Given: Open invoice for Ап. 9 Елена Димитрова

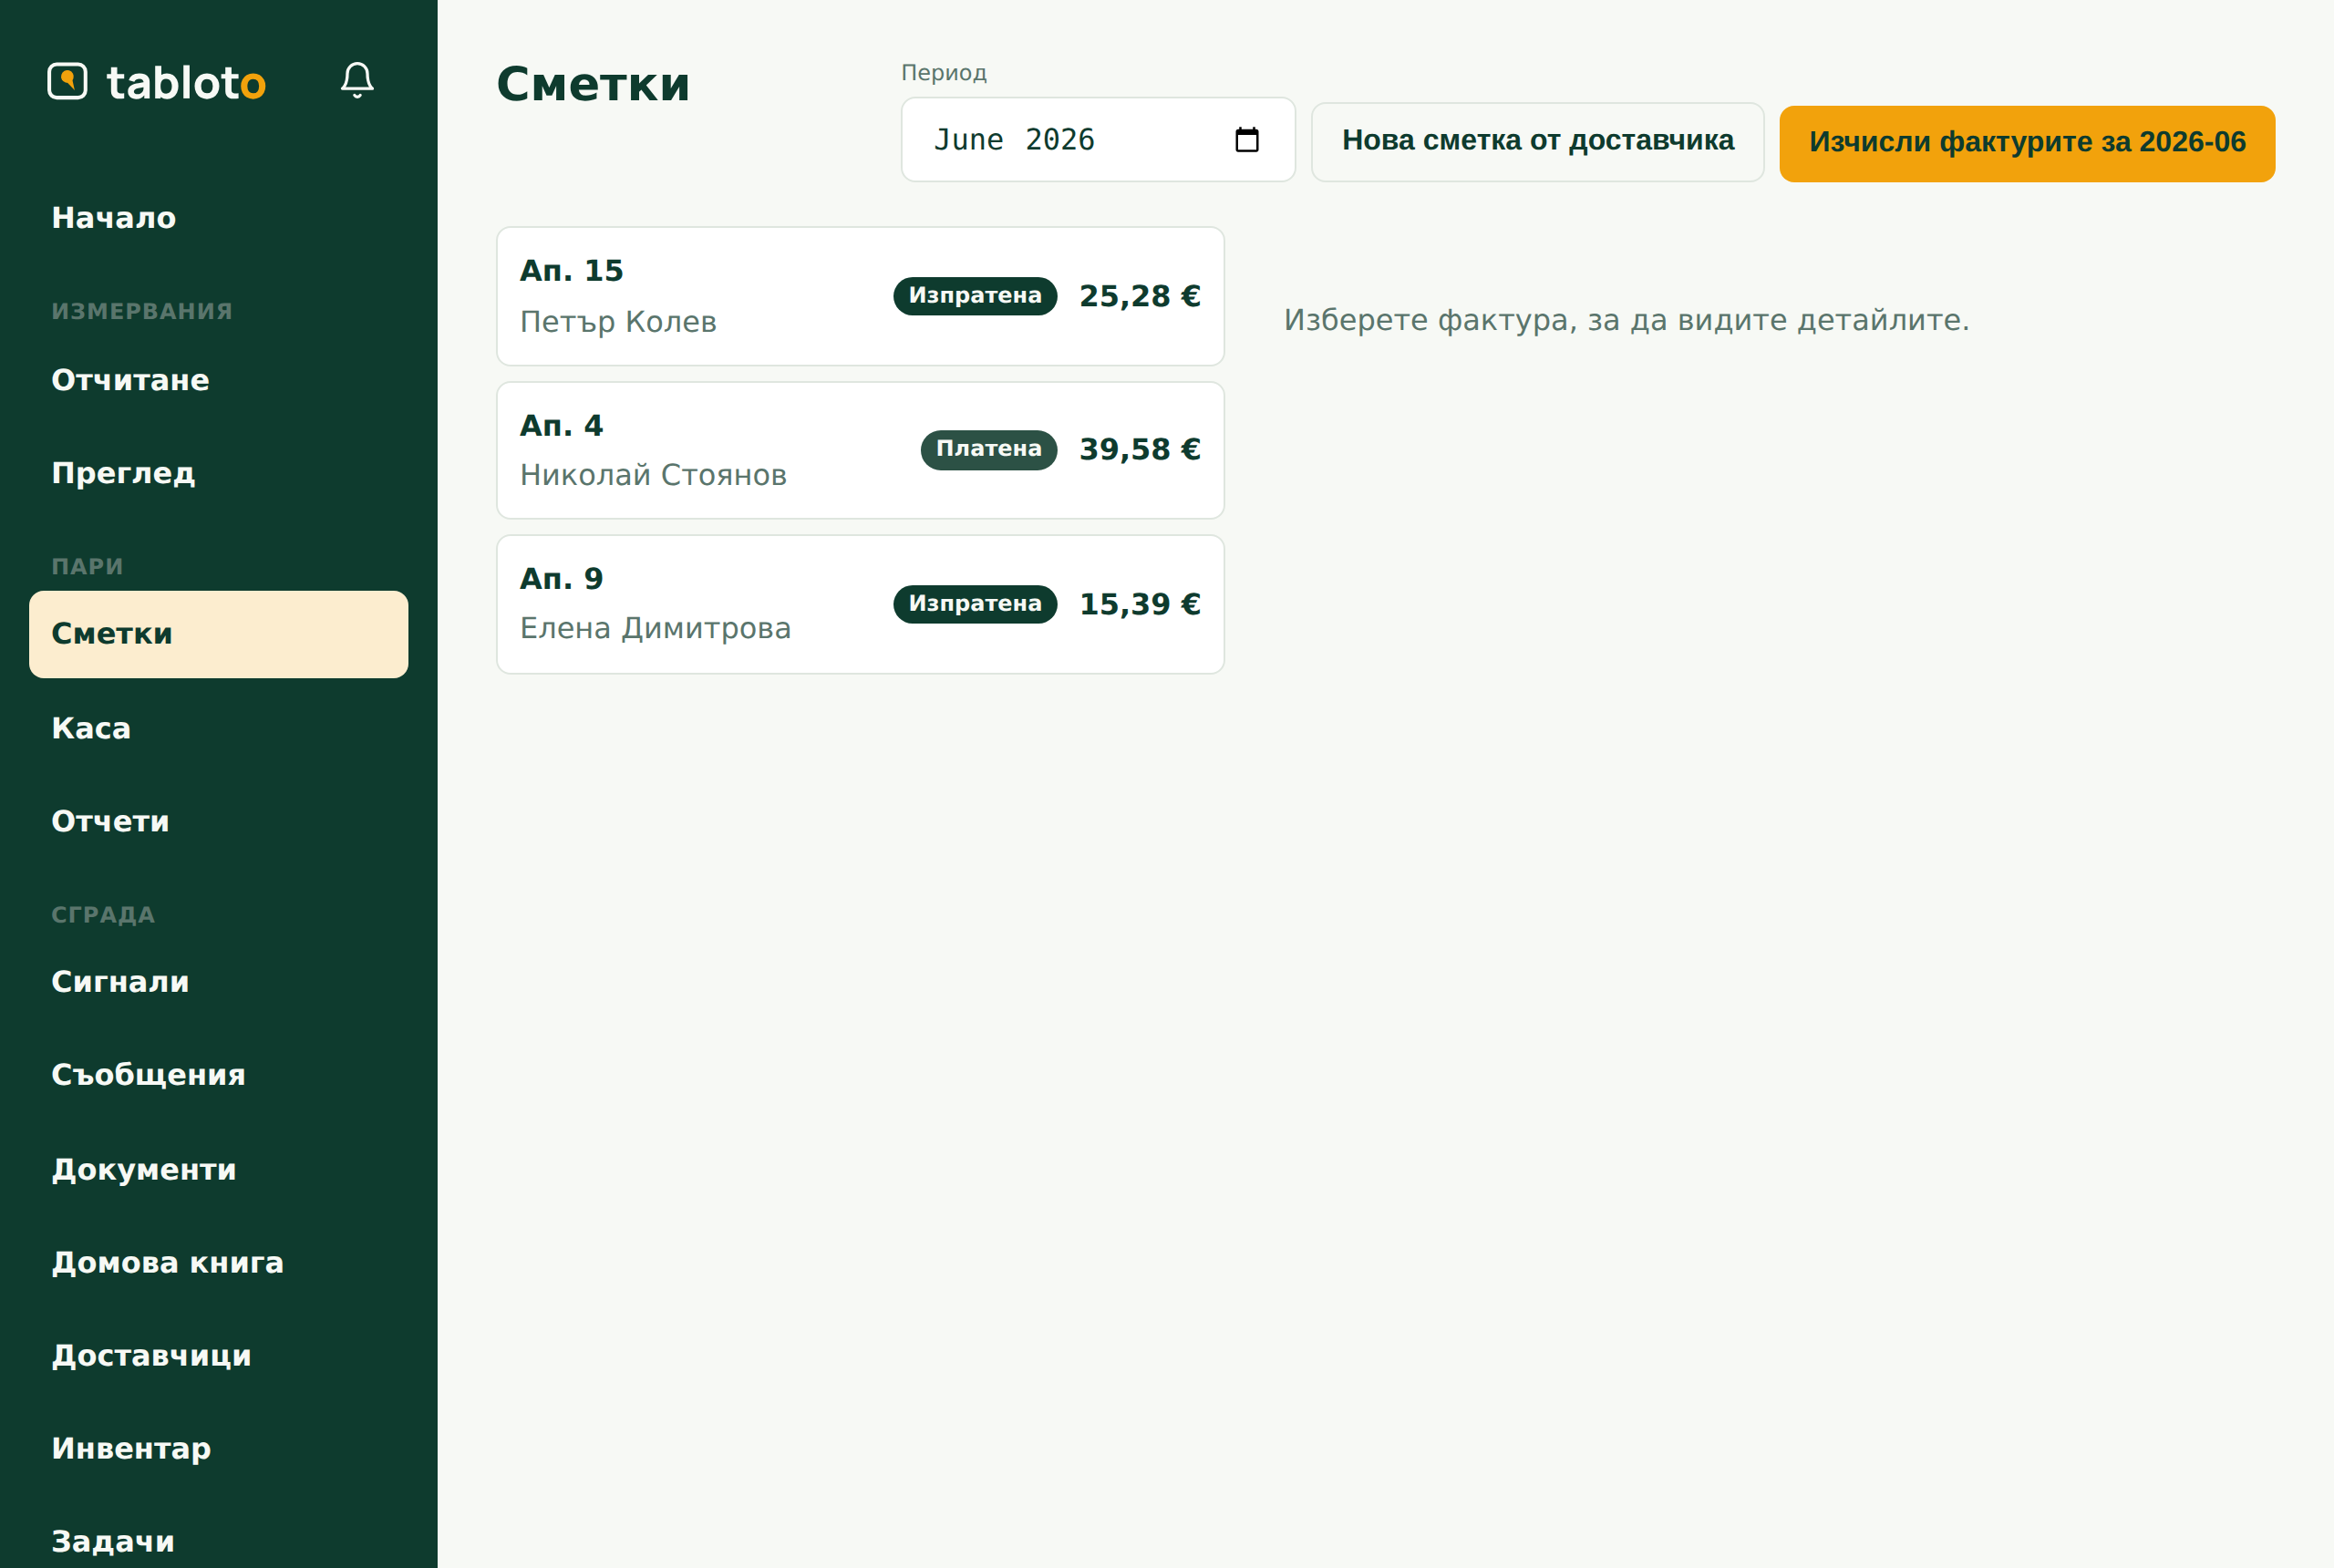Looking at the screenshot, I should pyautogui.click(x=860, y=604).
